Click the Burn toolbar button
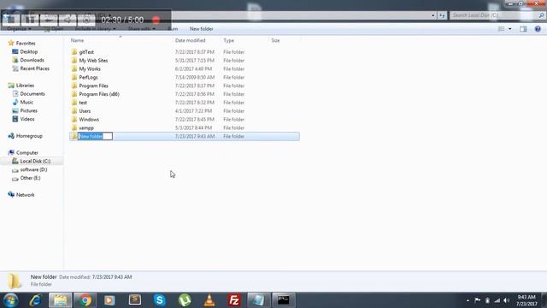Viewport: 547px width, 308px height. pos(173,29)
